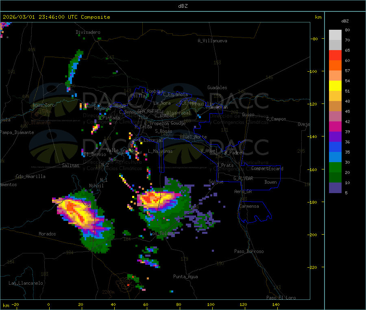The width and height of the screenshot is (366, 310).
Task: Click the "Divisadero" map label
Action: tap(88, 32)
